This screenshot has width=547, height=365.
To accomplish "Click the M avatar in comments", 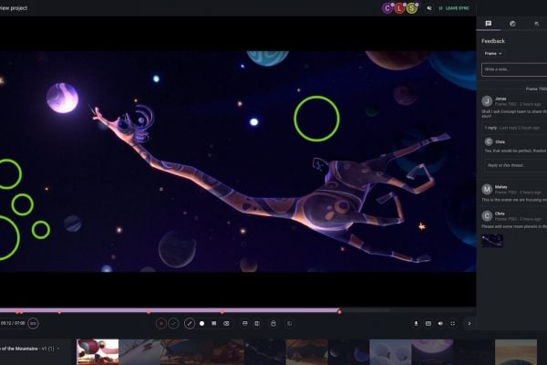I will [x=487, y=189].
